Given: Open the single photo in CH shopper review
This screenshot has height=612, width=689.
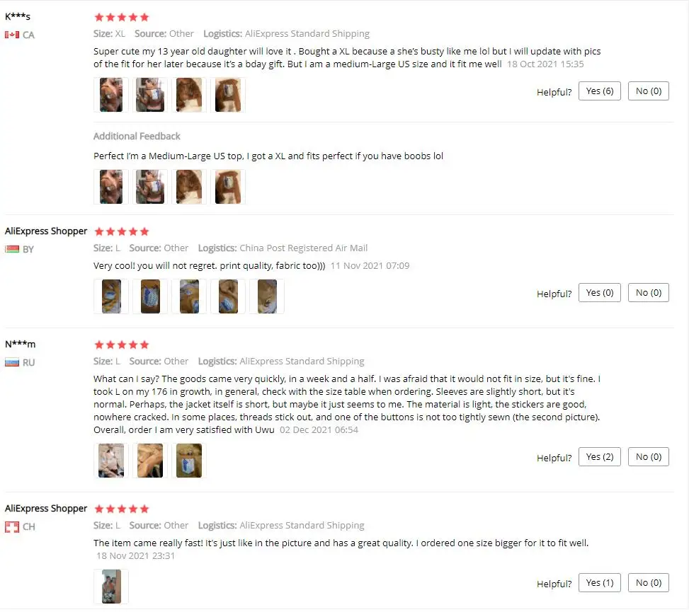Looking at the screenshot, I should click(x=111, y=587).
